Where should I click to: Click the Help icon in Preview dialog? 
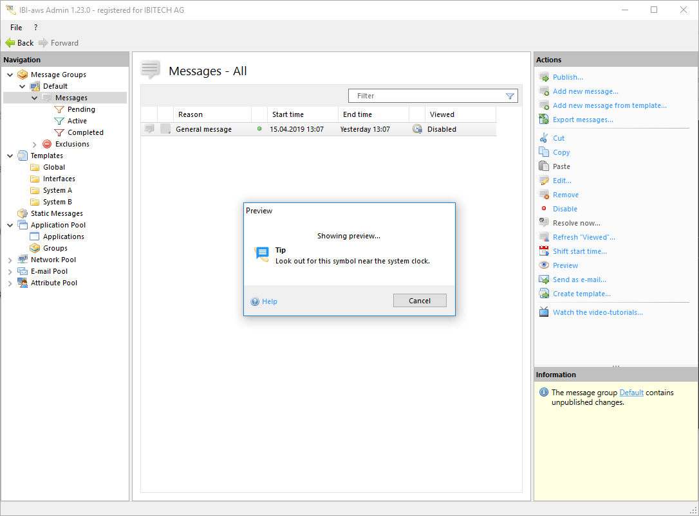click(255, 301)
